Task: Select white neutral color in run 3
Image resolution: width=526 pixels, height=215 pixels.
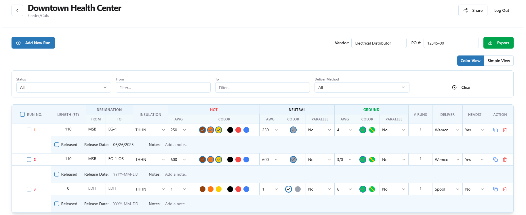Action: (289, 189)
